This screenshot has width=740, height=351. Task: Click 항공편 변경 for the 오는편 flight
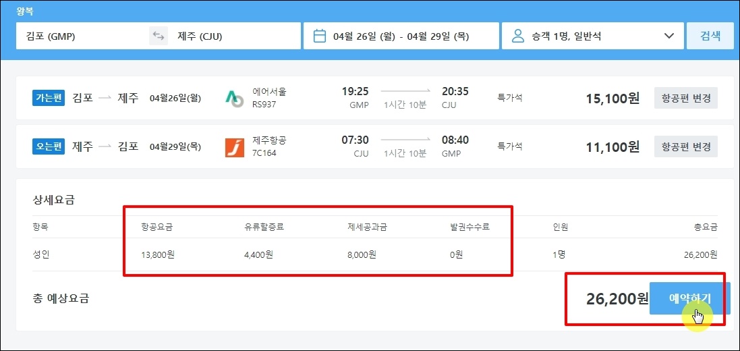(686, 146)
